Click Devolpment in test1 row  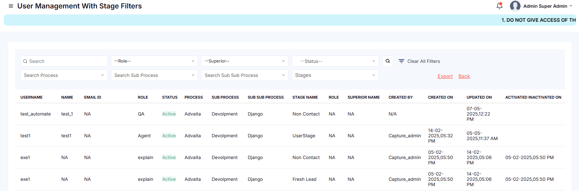225,136
